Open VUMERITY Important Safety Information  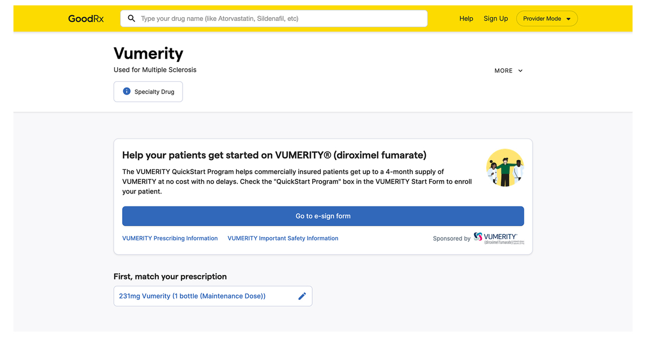[x=283, y=238]
